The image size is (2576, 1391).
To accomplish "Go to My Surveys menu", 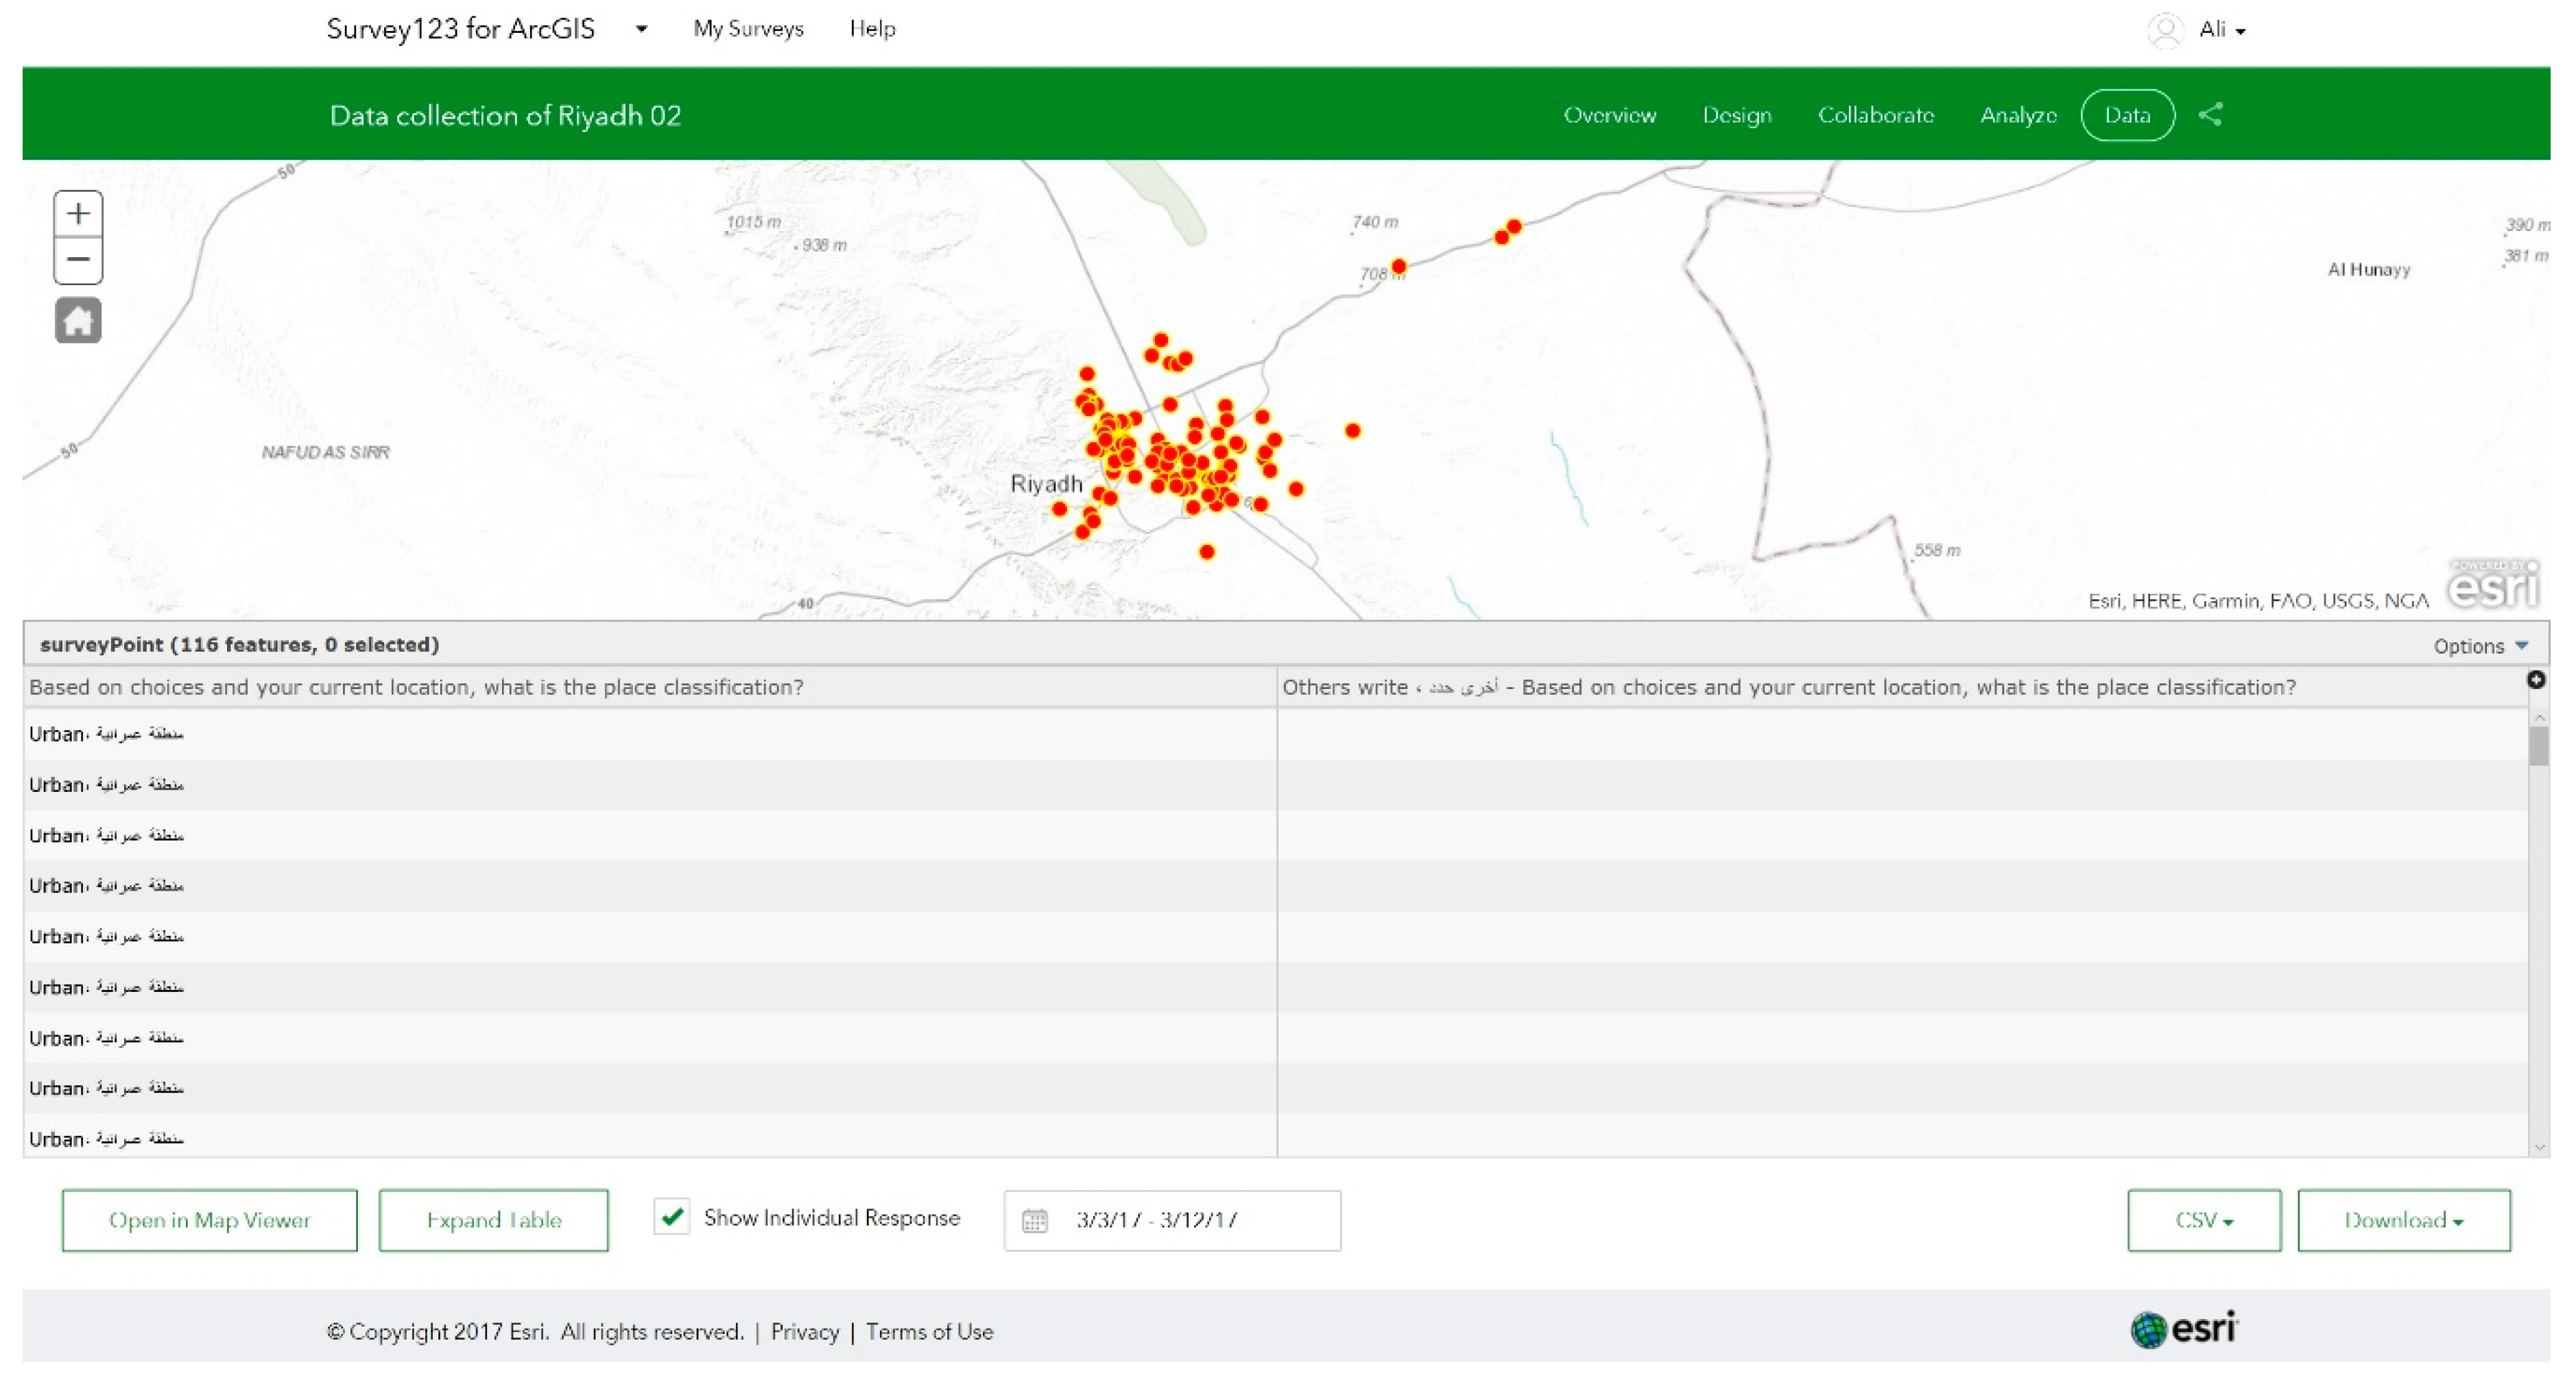I will 748,29.
